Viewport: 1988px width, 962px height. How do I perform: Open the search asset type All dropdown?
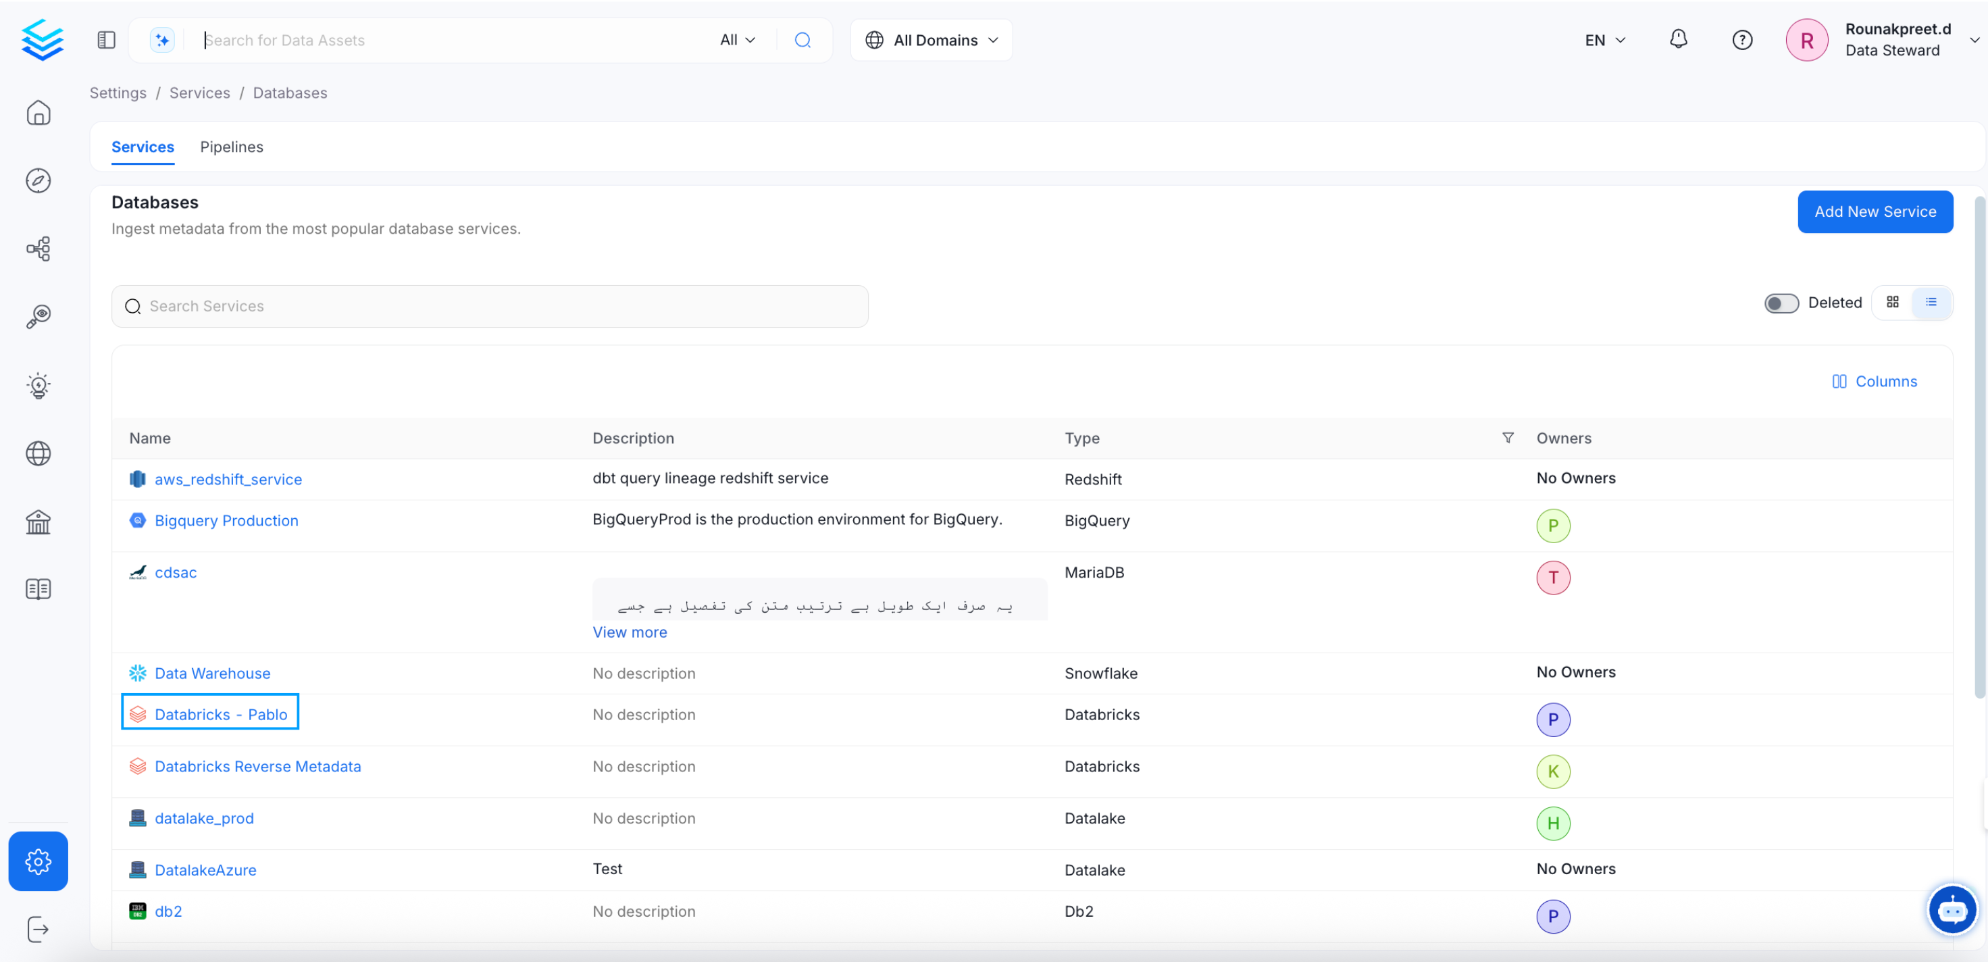[736, 39]
